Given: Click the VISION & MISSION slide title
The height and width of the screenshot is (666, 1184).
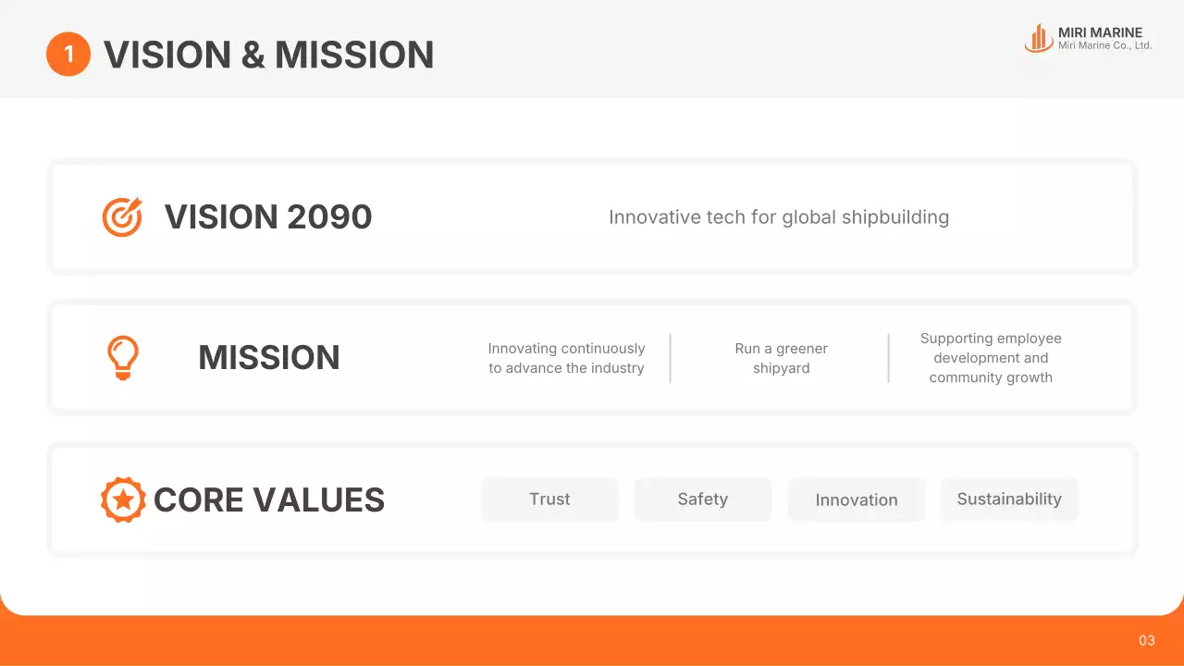Looking at the screenshot, I should tap(268, 55).
